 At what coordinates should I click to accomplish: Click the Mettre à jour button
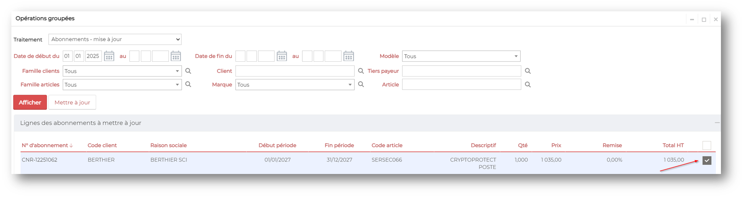pos(72,102)
